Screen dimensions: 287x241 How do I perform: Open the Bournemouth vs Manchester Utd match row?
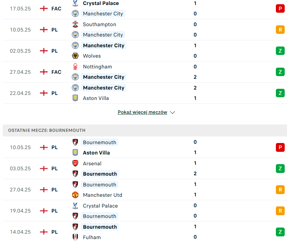coord(144,189)
